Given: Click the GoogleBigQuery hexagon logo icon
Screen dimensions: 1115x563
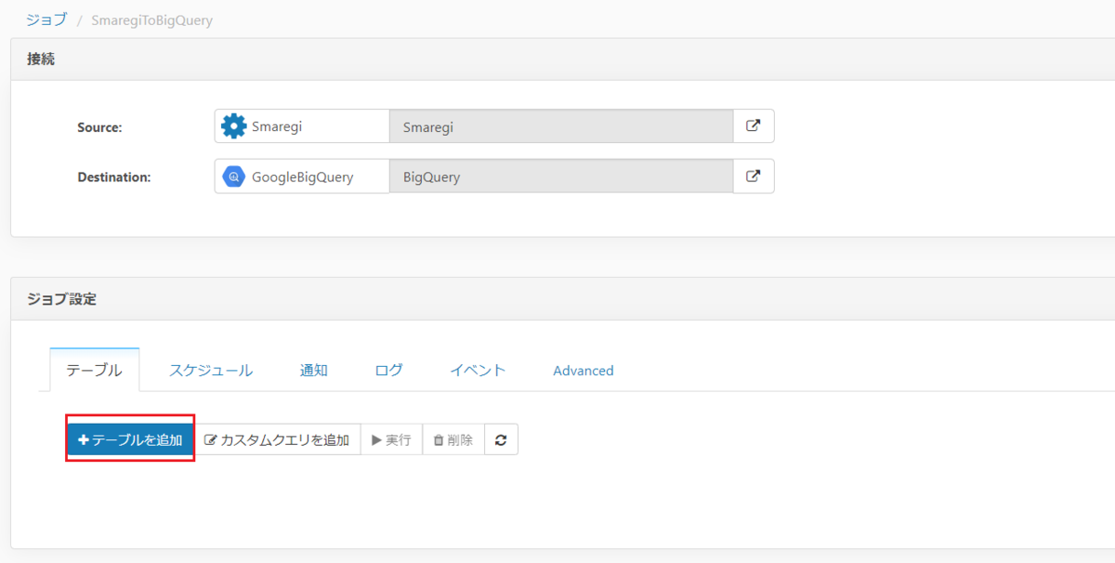Looking at the screenshot, I should 234,177.
